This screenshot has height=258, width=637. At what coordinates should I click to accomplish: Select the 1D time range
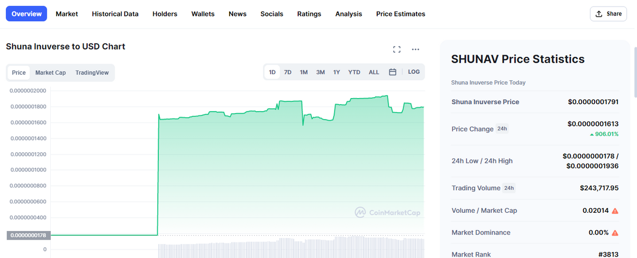click(272, 72)
